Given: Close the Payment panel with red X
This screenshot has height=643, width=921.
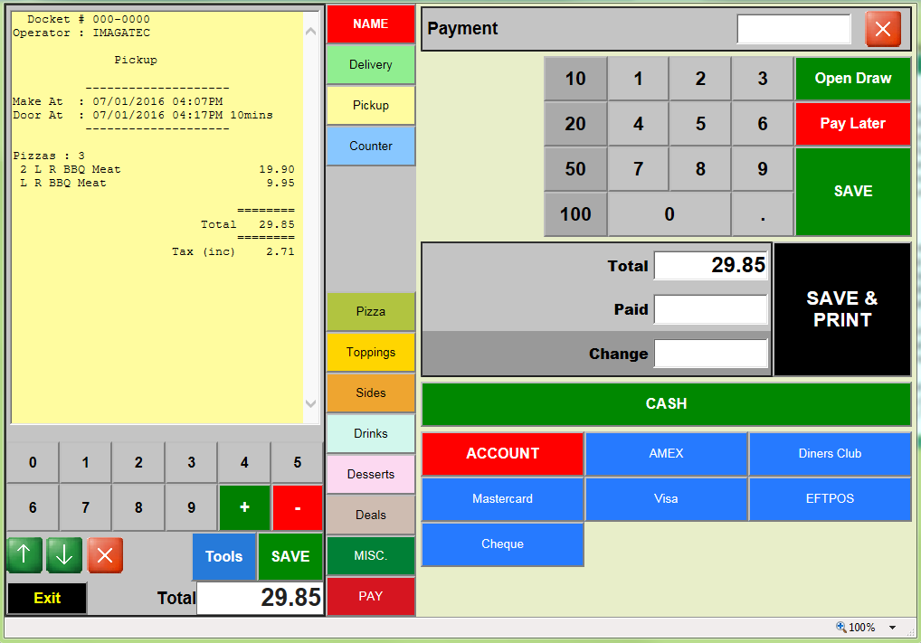Looking at the screenshot, I should [883, 29].
